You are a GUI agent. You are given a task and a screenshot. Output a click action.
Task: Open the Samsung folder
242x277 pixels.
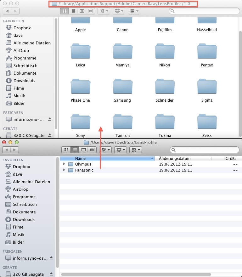[123, 87]
